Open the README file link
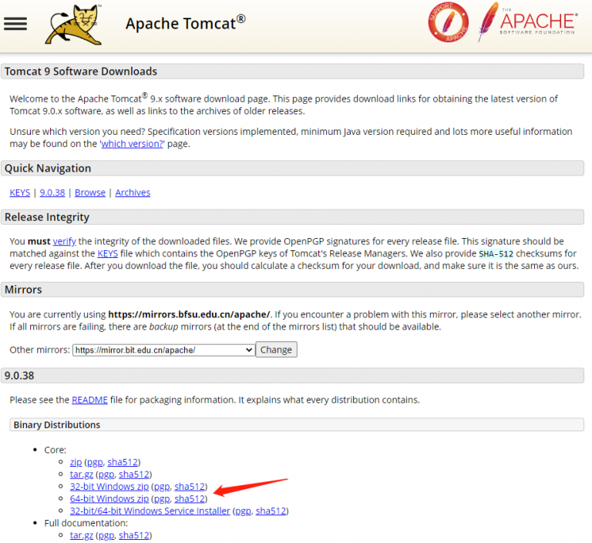Image resolution: width=592 pixels, height=543 pixels. coord(90,400)
